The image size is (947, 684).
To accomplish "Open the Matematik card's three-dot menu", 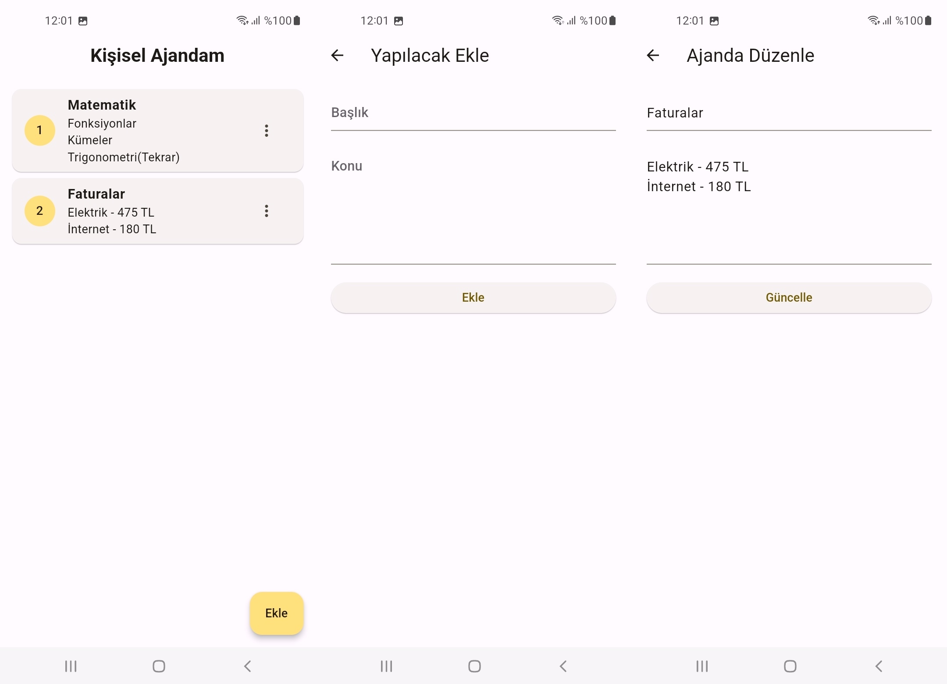I will pos(267,131).
